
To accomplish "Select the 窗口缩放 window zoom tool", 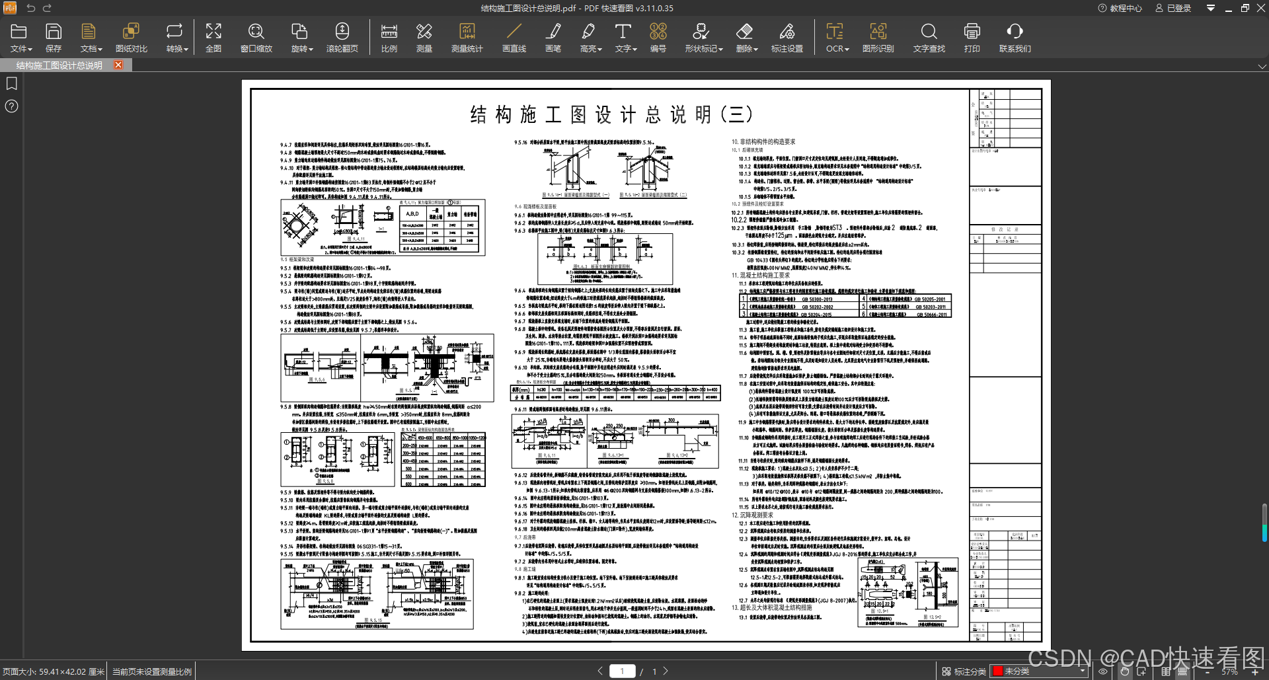I will pos(256,38).
